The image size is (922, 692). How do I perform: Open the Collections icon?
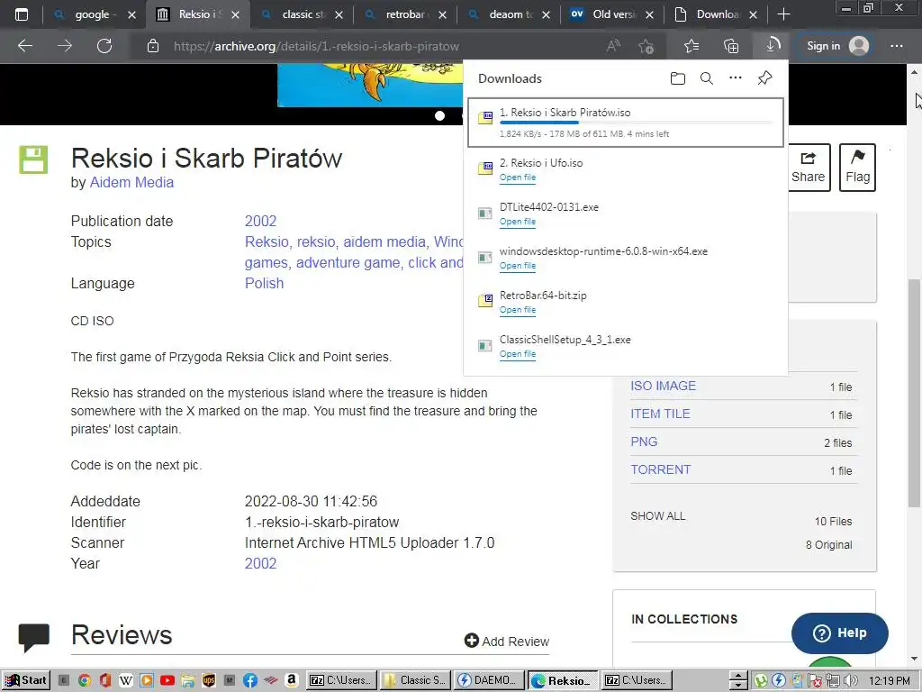pyautogui.click(x=731, y=46)
